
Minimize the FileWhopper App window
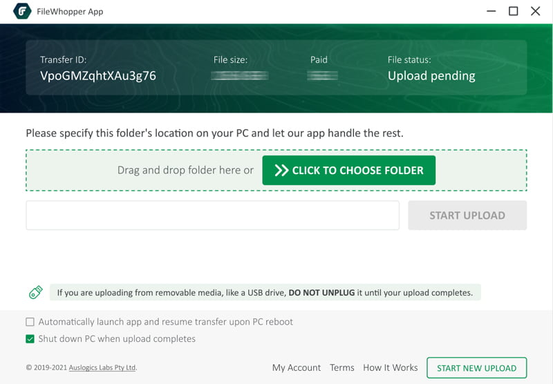[491, 11]
